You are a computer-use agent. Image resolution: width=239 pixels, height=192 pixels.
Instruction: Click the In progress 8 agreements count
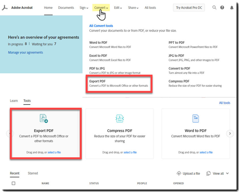(x=17, y=44)
